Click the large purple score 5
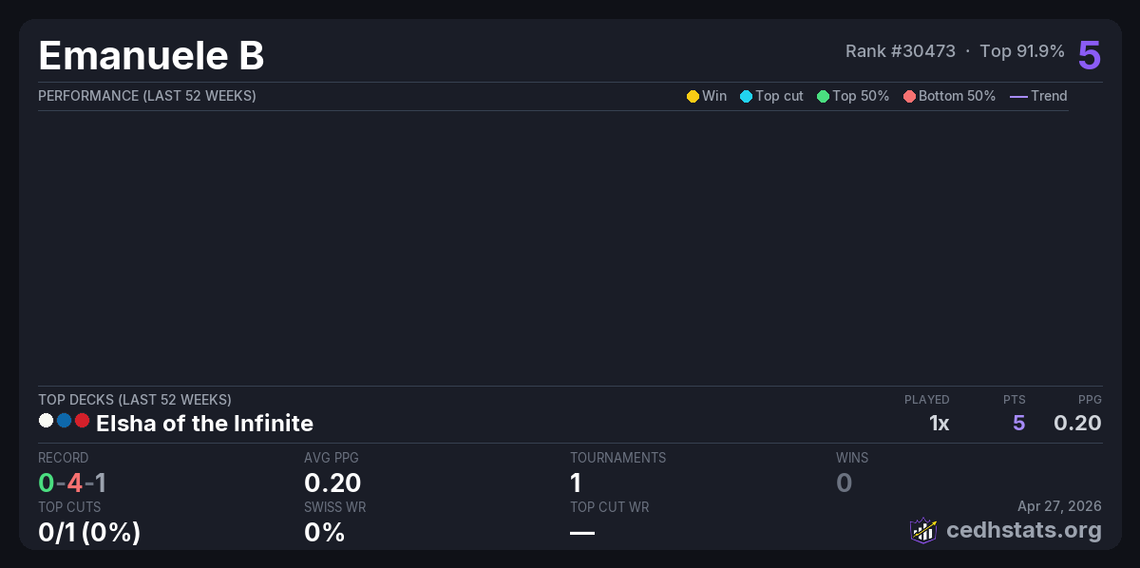 click(1089, 55)
